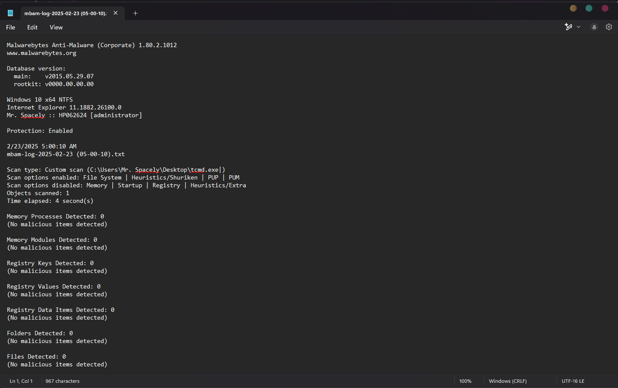Open the File menu
618x388 pixels.
(11, 27)
